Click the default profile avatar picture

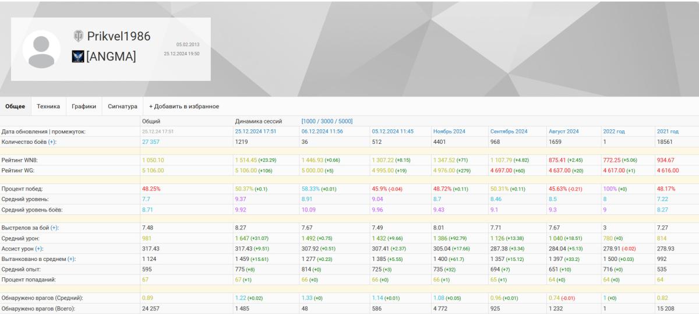pos(41,50)
